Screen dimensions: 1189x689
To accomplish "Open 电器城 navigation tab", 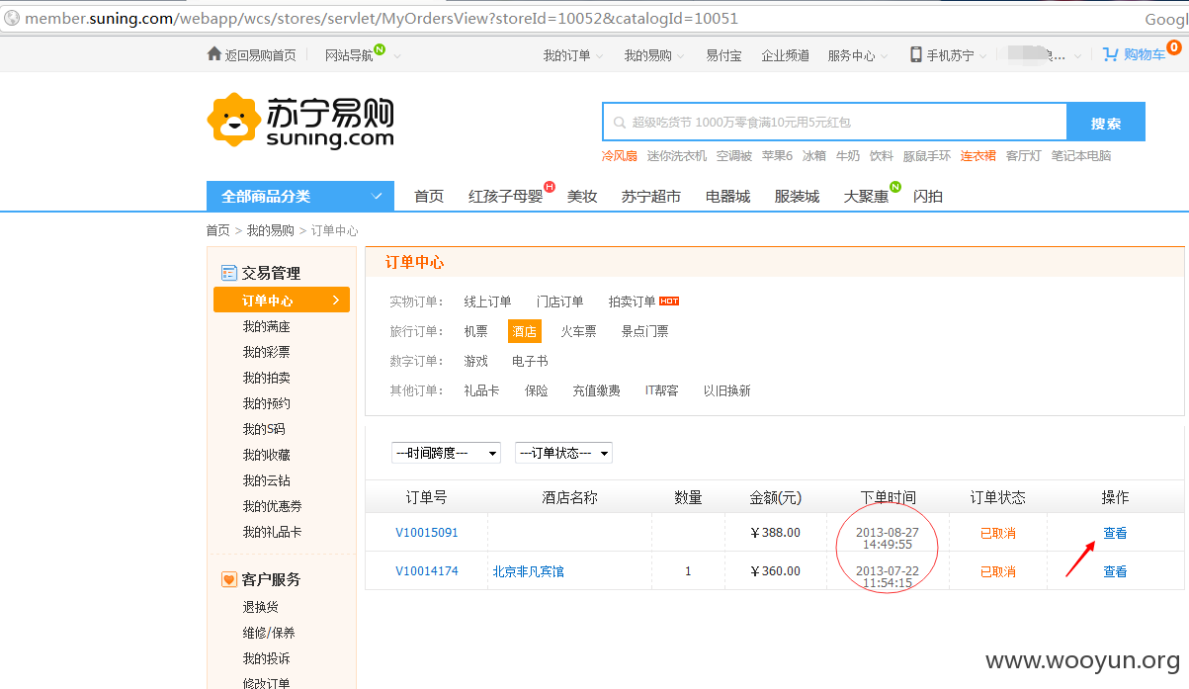I will [727, 196].
